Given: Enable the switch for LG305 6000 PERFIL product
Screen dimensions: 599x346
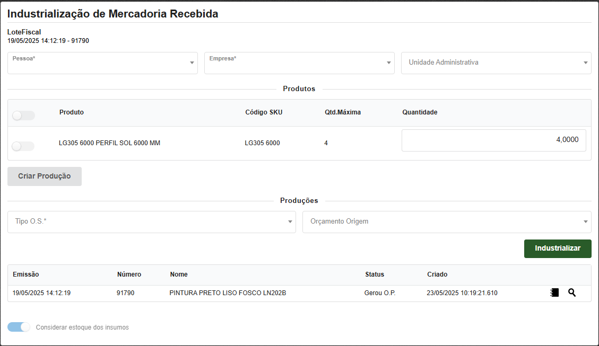Looking at the screenshot, I should coord(23,146).
